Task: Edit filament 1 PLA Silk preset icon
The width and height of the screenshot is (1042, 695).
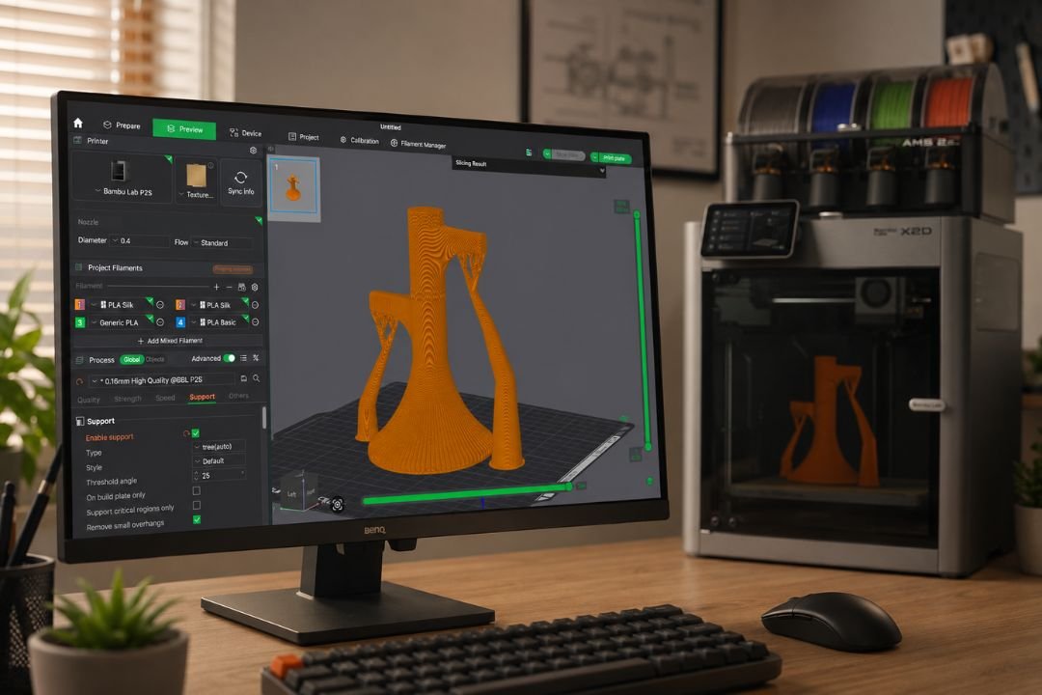Action: 160,305
